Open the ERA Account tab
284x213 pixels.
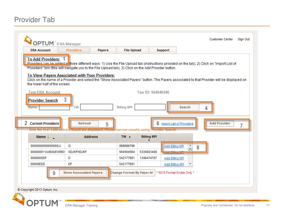40,50
